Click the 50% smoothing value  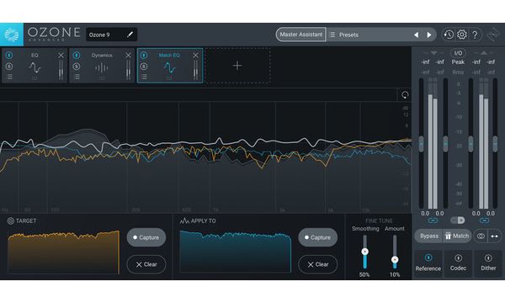(x=364, y=274)
